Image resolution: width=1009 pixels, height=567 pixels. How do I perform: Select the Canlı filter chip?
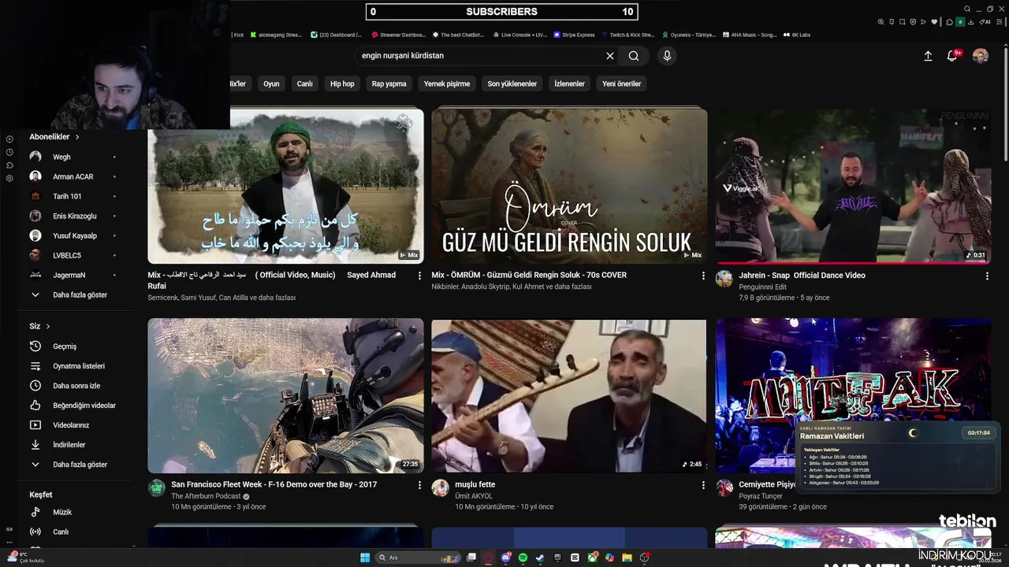[x=304, y=83]
